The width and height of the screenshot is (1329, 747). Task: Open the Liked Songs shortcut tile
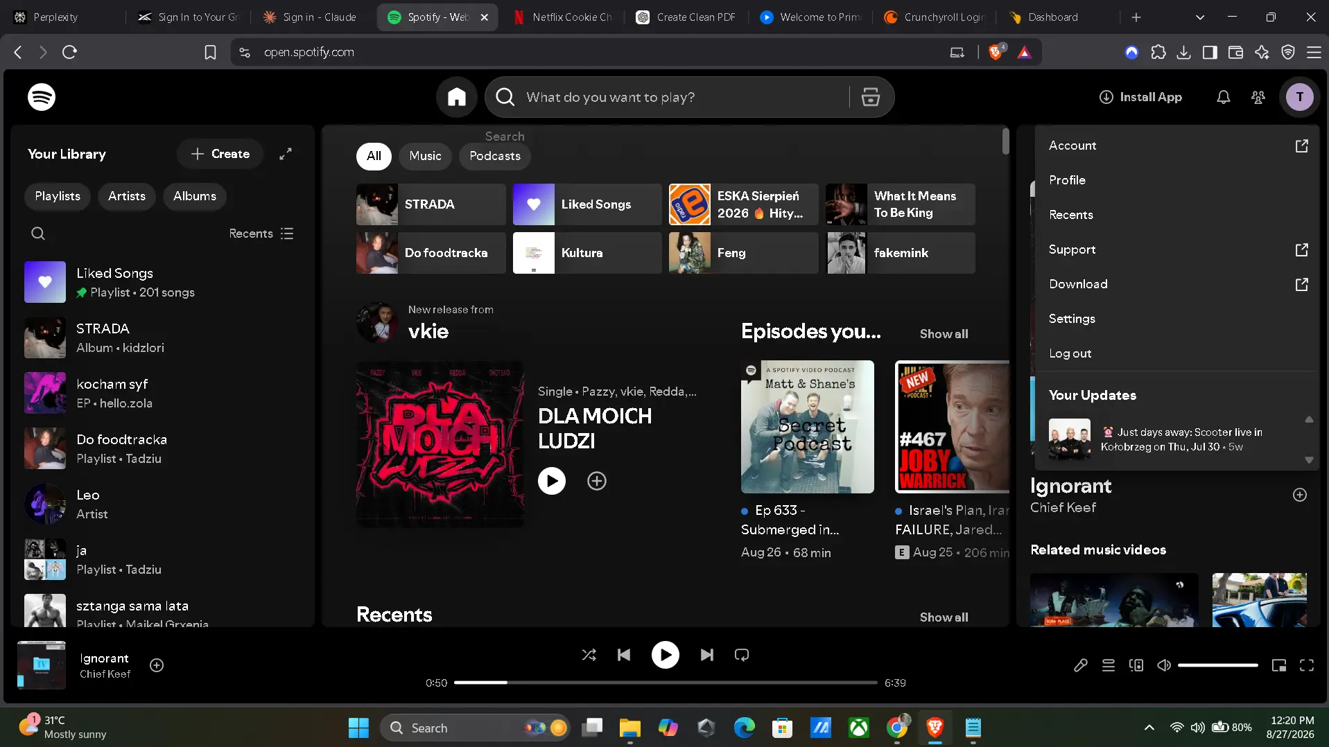point(587,204)
